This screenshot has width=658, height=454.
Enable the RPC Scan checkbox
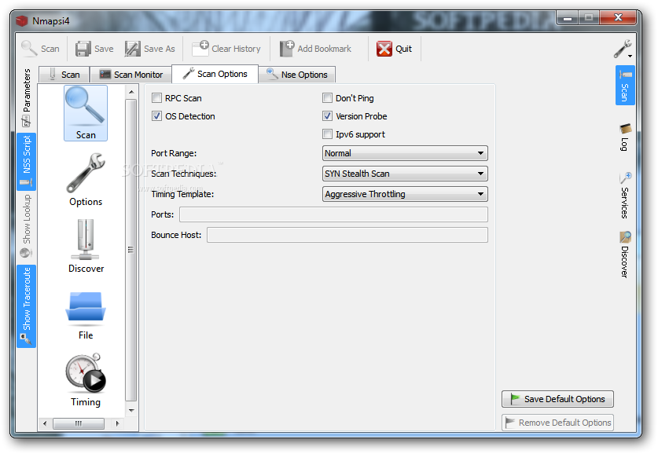[x=156, y=98]
